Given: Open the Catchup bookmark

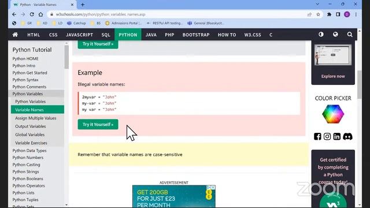Looking at the screenshot, I should (76, 23).
